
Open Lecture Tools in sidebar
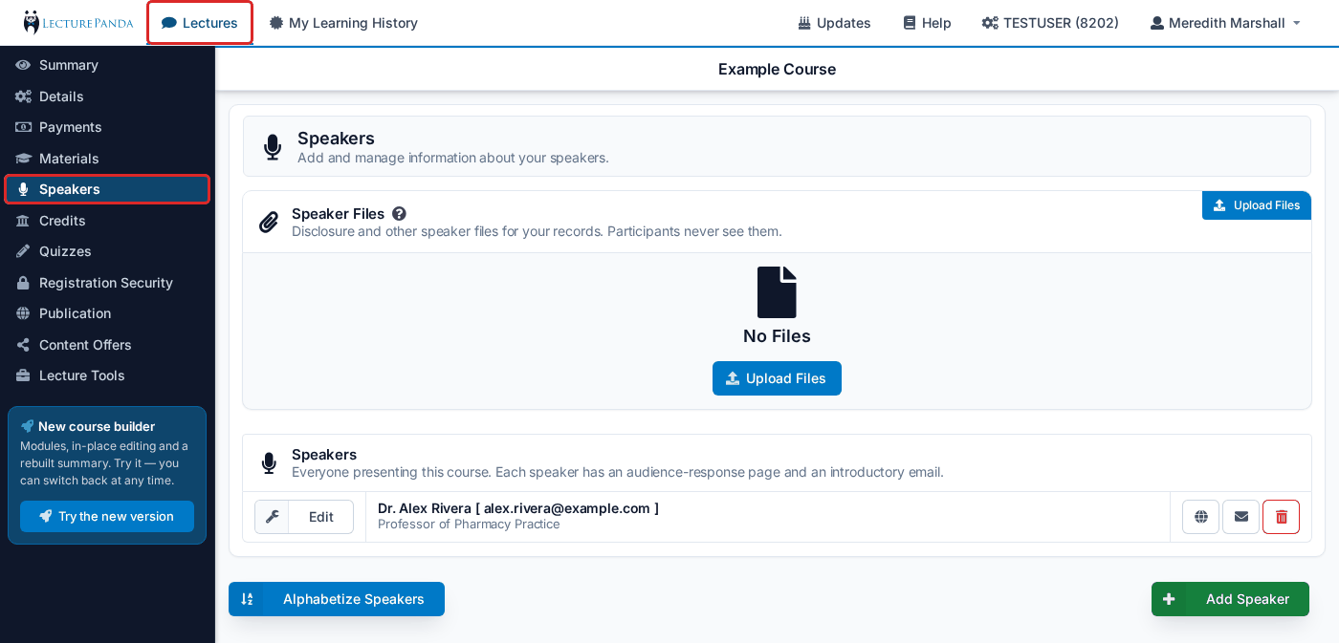pos(107,375)
